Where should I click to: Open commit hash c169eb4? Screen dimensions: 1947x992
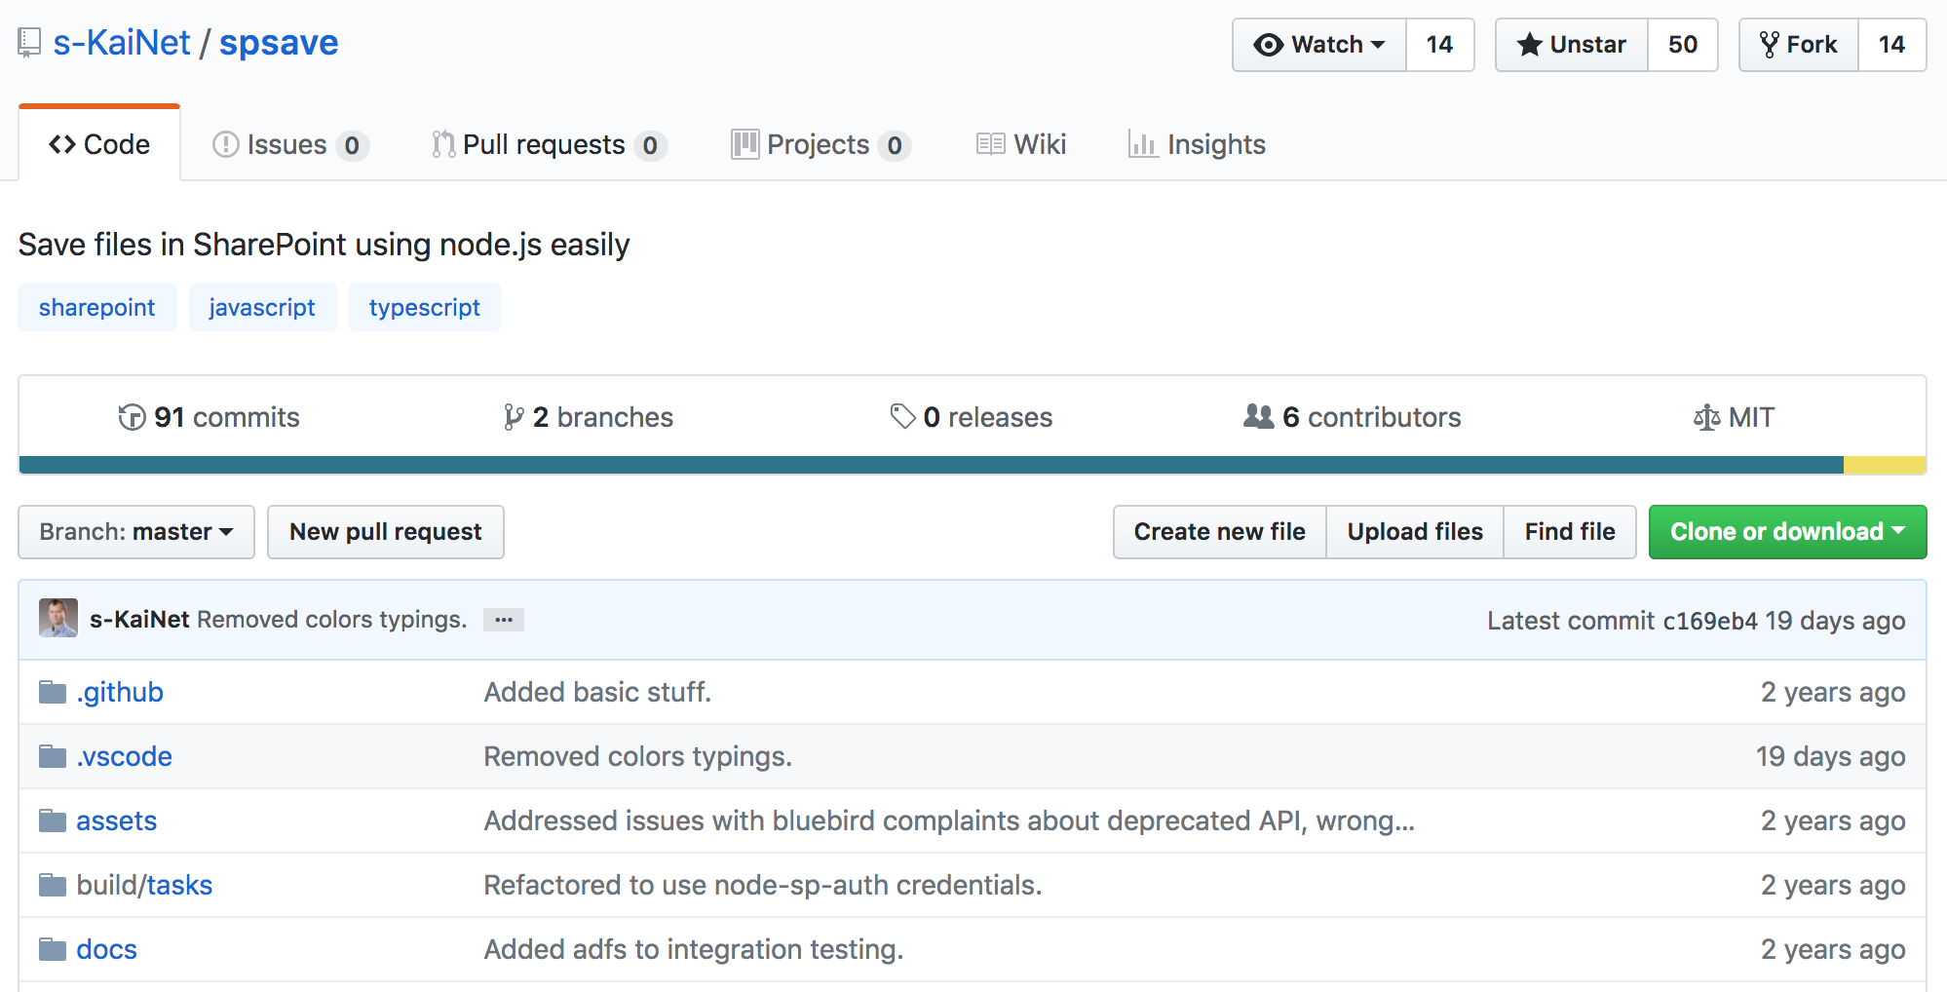tap(1710, 621)
